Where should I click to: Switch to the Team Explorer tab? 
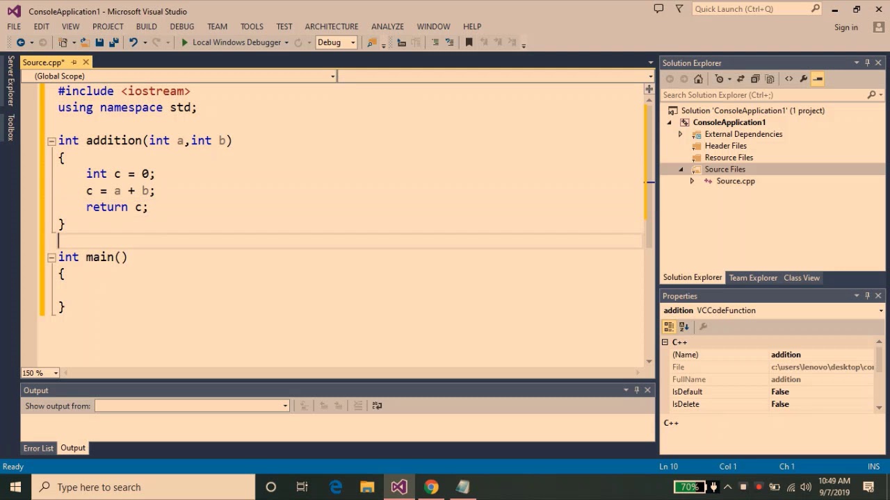tap(753, 278)
